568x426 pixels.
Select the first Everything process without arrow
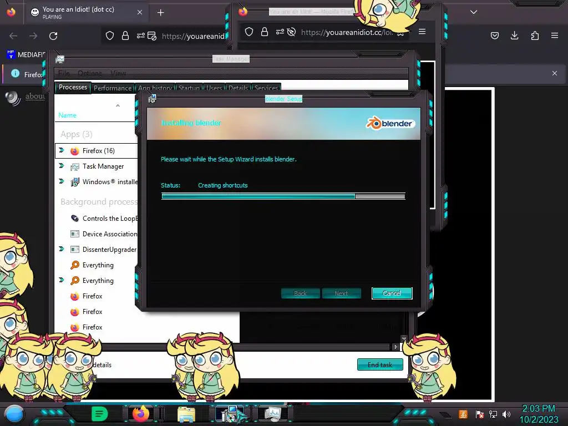pos(97,265)
